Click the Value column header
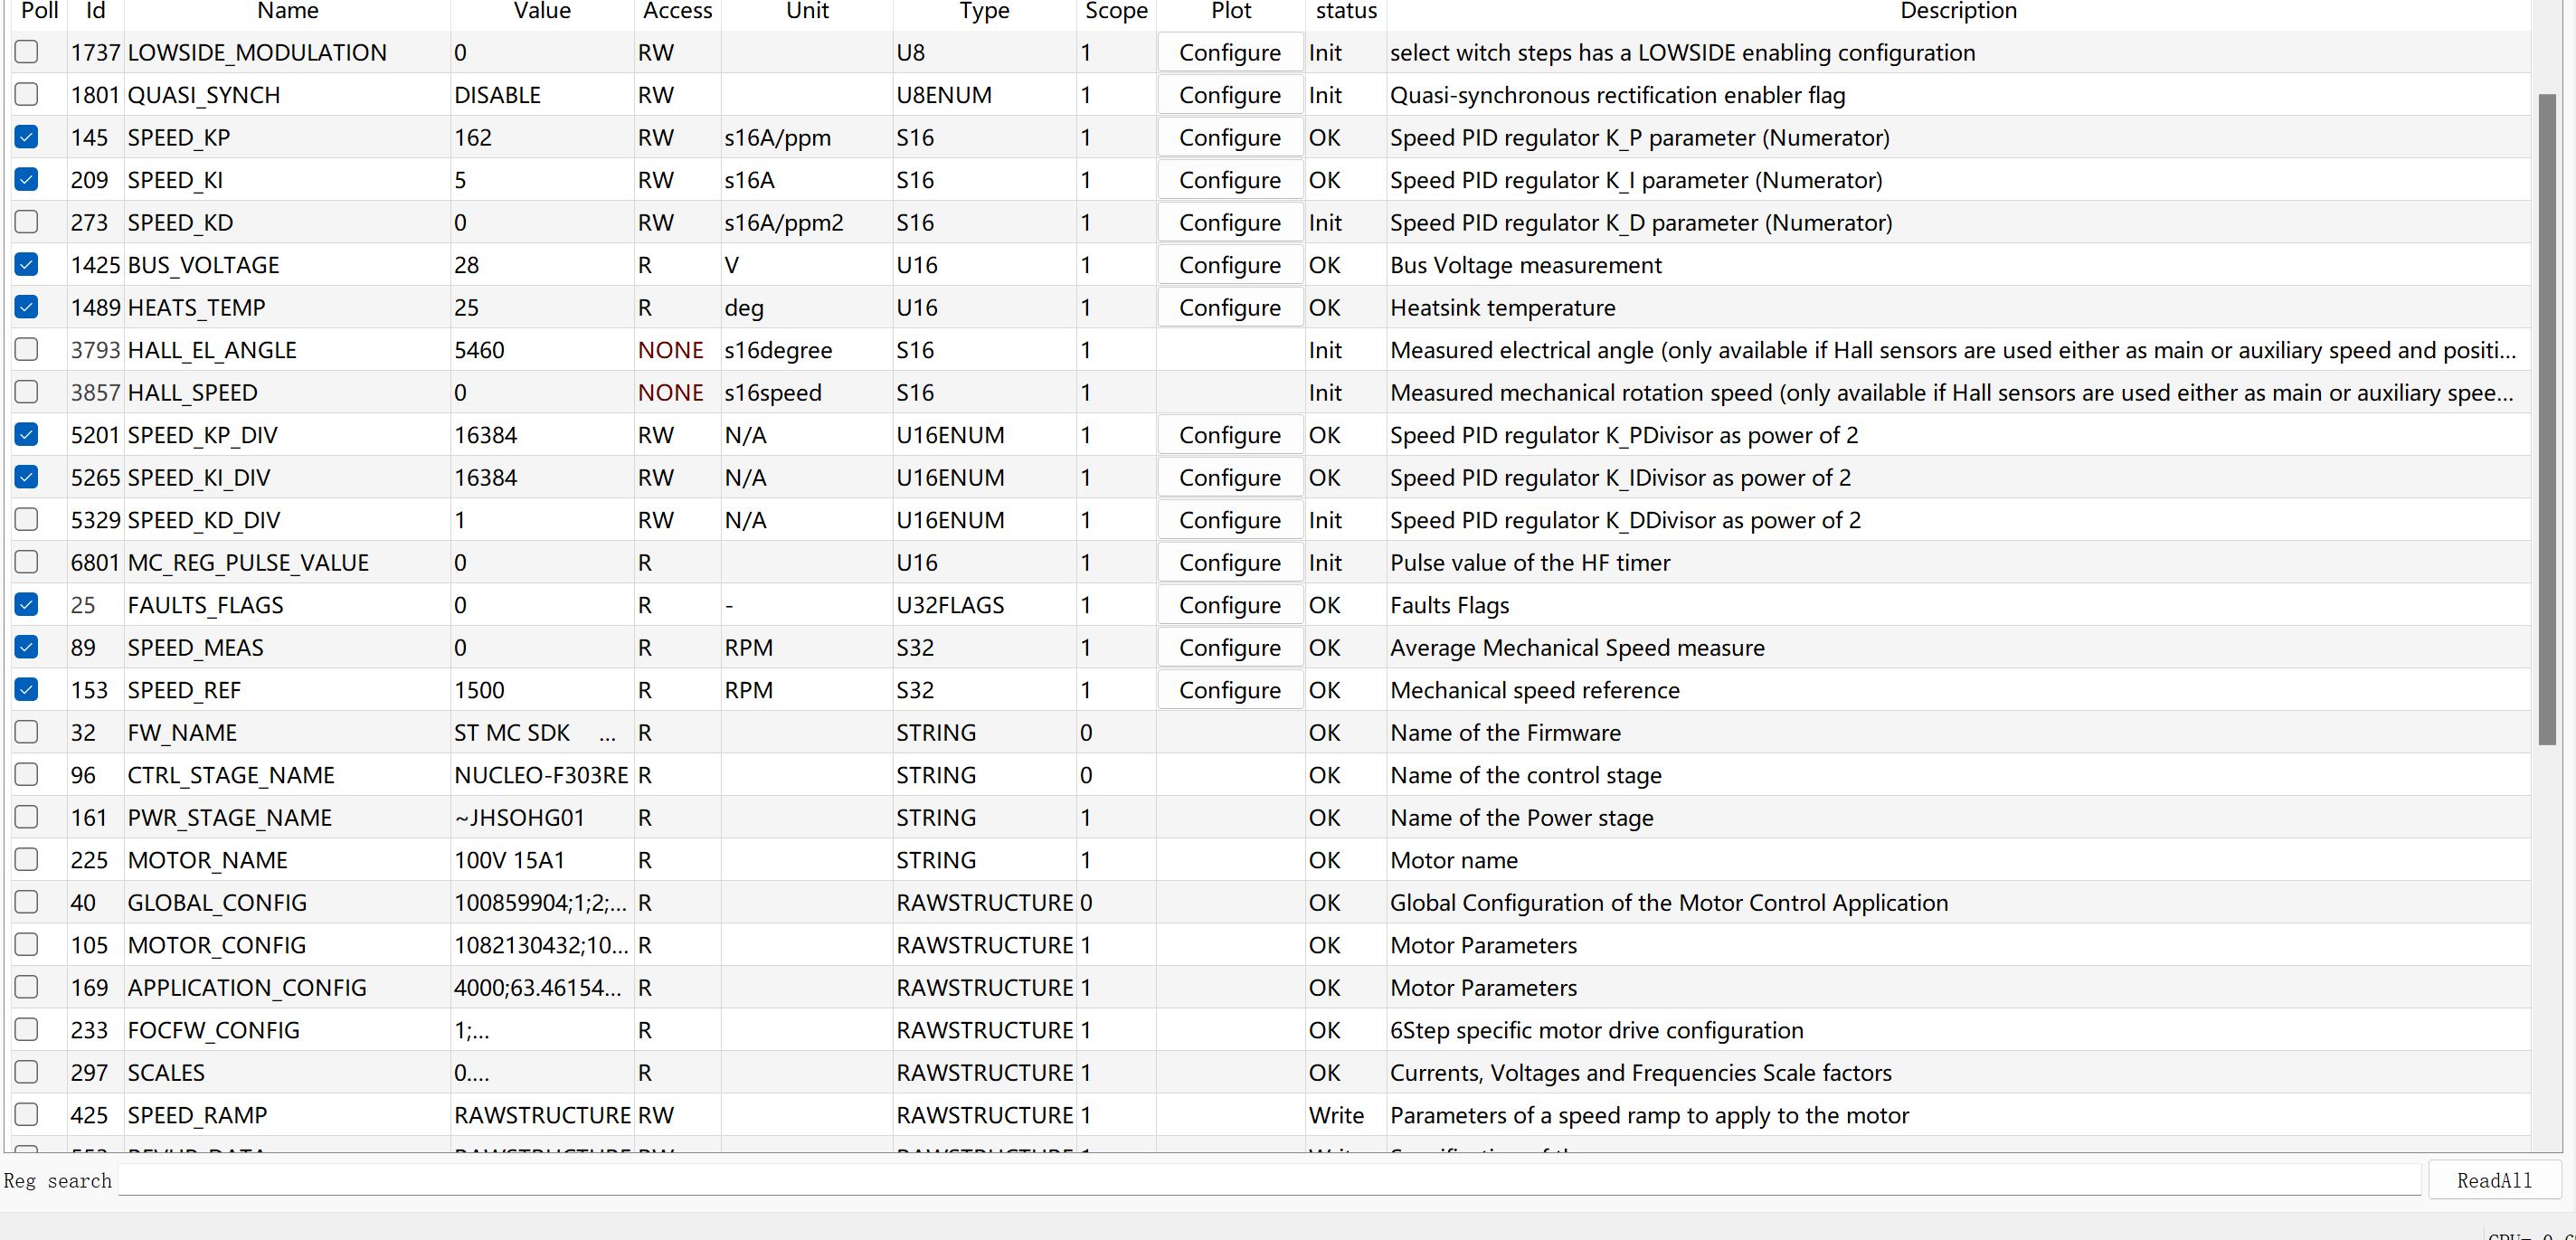Screen dimensions: 2576x1240 [x=542, y=12]
